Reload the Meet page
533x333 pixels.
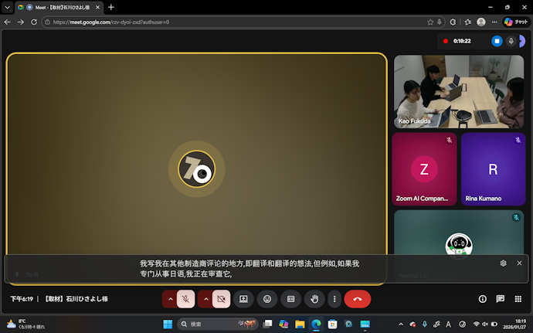(34, 22)
